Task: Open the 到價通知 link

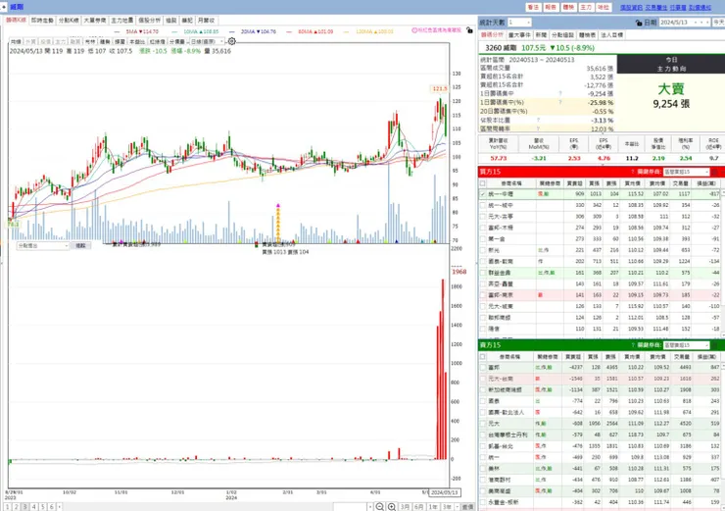Action: [701, 8]
